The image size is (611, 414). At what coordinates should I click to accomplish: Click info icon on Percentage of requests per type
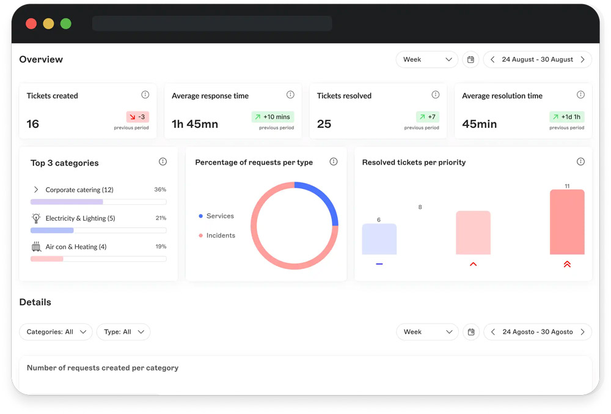tap(334, 162)
